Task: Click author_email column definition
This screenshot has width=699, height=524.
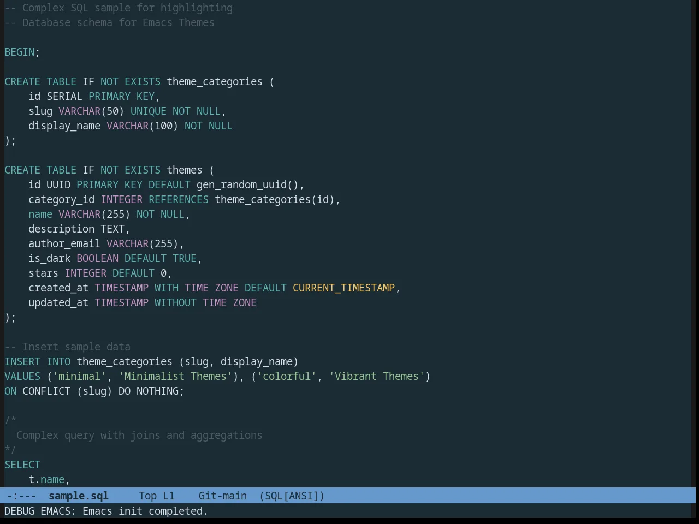Action: (106, 243)
